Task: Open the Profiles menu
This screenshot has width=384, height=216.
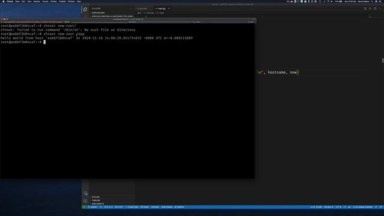Action: click(x=53, y=1)
